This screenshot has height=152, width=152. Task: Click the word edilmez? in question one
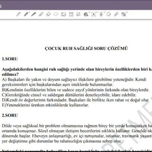10,74
